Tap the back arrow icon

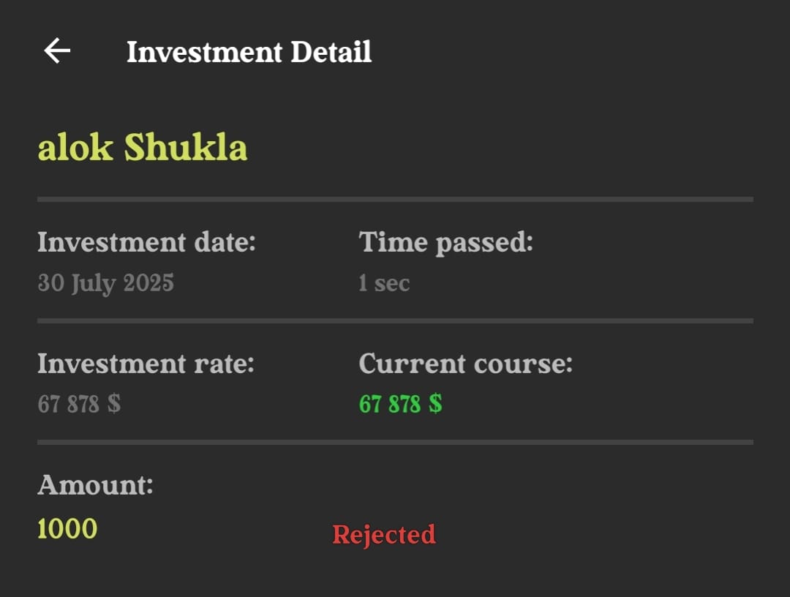pyautogui.click(x=57, y=50)
